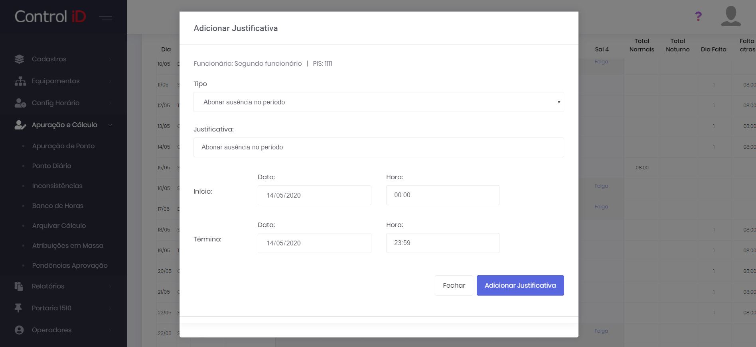This screenshot has height=347, width=756.
Task: Click the 14/05 day cell in table
Action: pos(164,147)
